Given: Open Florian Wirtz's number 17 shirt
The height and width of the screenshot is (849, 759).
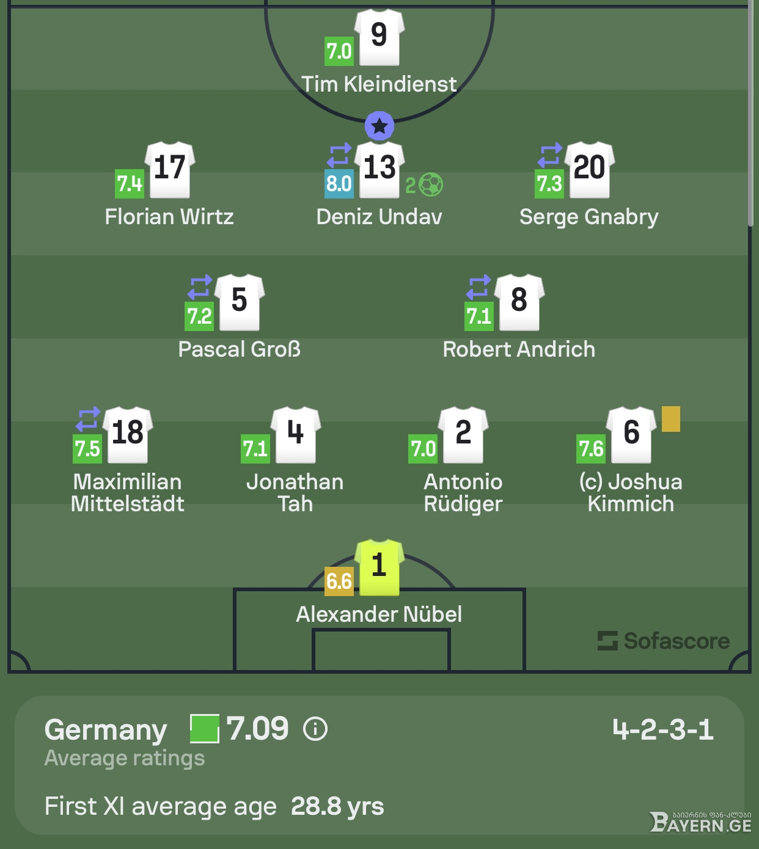Looking at the screenshot, I should coord(170,170).
